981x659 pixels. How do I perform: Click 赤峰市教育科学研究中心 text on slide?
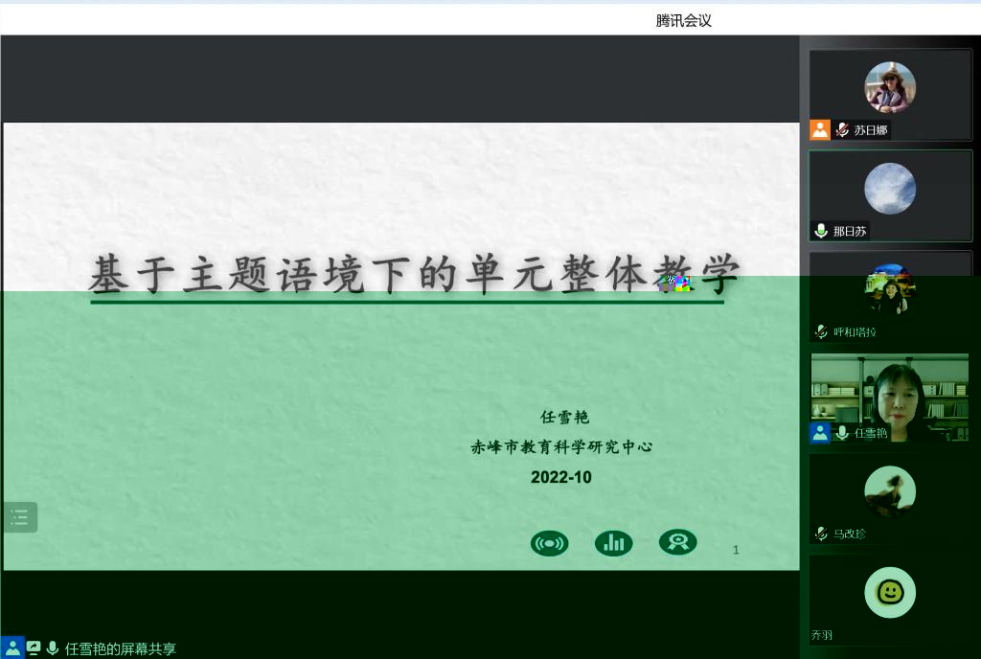pos(561,446)
